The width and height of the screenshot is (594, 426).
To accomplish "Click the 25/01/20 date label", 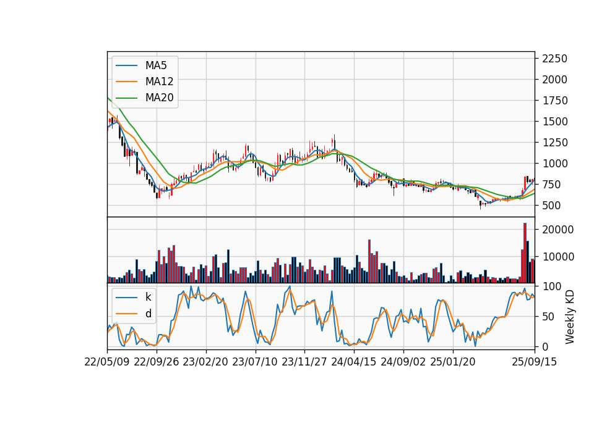I will pos(453,362).
